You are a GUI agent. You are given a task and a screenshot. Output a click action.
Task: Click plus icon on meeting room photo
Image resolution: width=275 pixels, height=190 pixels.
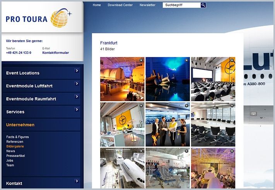coord(232,105)
